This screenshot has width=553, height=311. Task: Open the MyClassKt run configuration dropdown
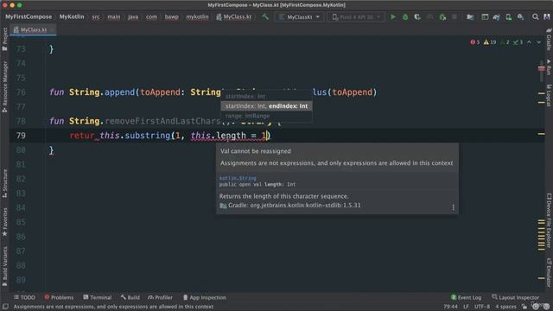(x=300, y=16)
